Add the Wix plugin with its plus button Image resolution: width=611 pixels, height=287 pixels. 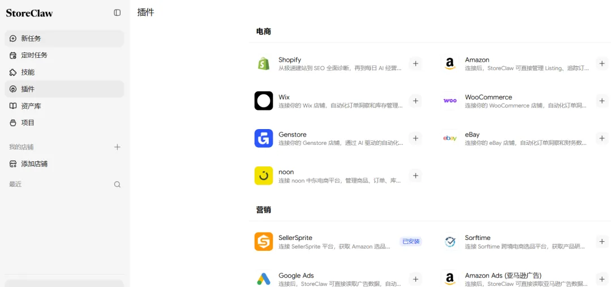415,101
